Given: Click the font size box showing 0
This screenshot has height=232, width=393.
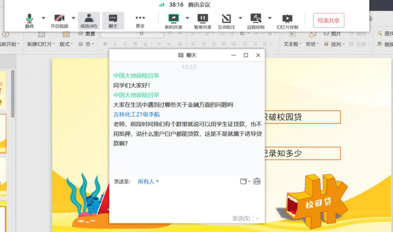Looking at the screenshot, I should point(152,34).
